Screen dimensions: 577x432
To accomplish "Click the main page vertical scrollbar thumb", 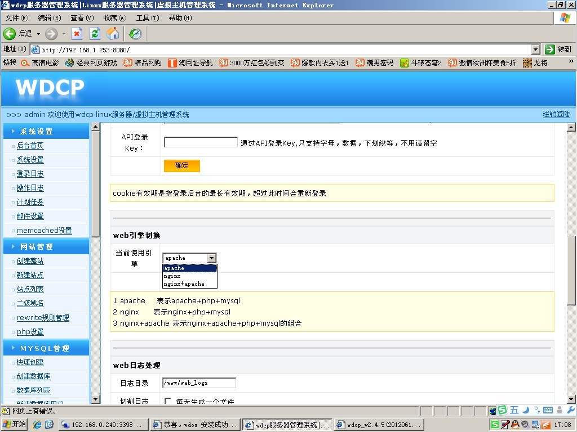I will [571, 263].
